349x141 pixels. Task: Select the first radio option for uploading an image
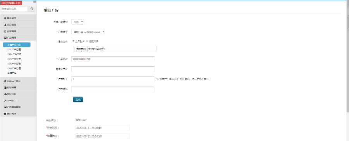73,41
